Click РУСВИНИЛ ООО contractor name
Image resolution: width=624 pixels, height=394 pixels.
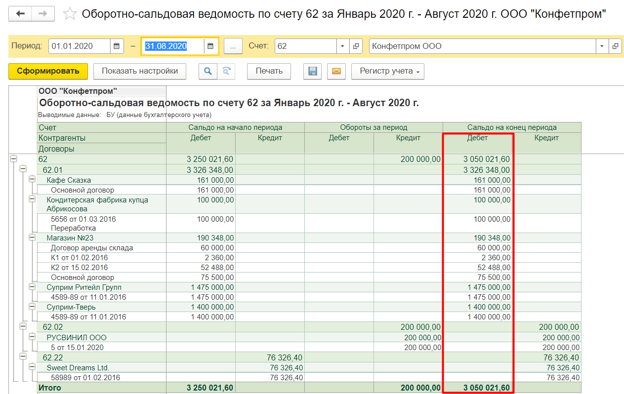[x=77, y=338]
